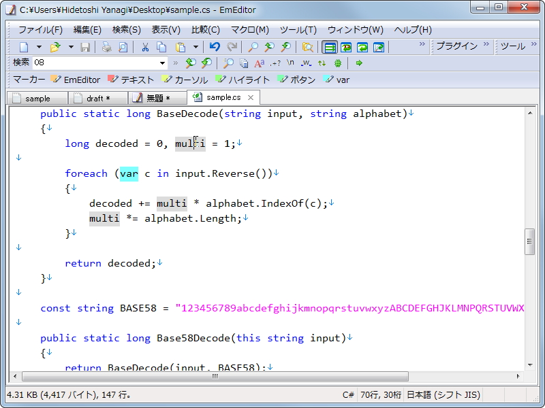Click the 日本語 (シフト JIS) encoding status

443,395
